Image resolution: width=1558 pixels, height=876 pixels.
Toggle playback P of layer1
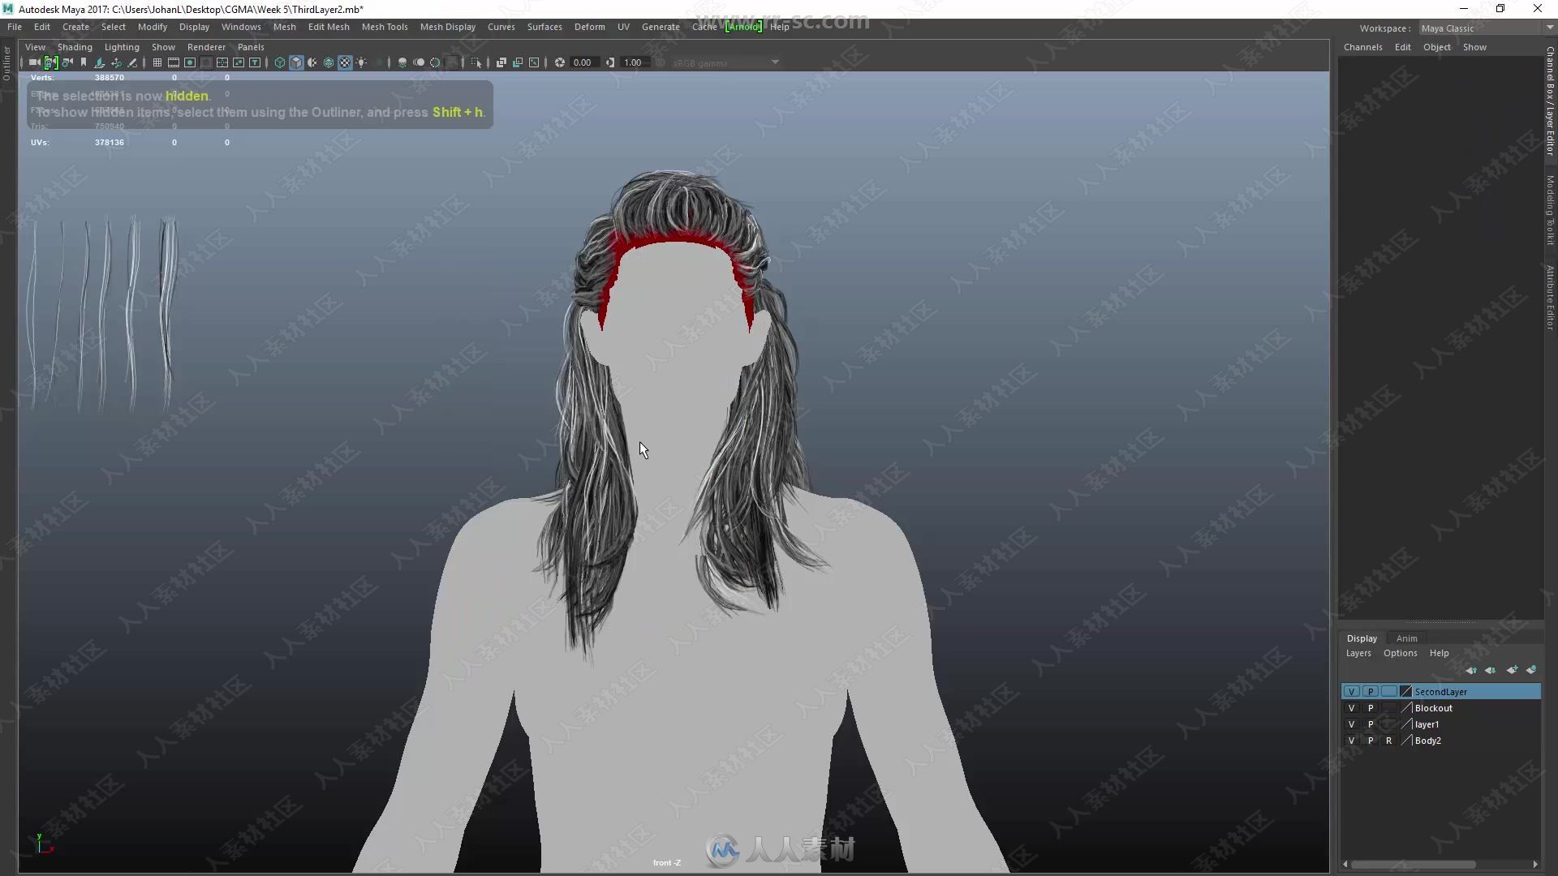pyautogui.click(x=1371, y=724)
